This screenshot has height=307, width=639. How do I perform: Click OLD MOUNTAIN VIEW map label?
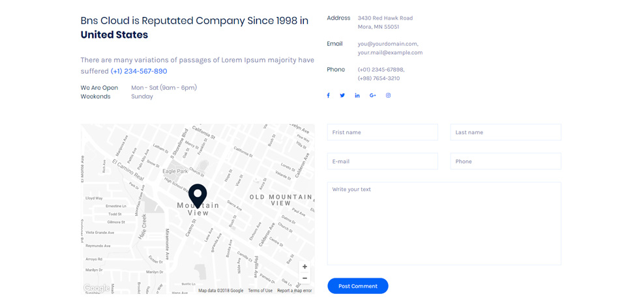pyautogui.click(x=281, y=200)
